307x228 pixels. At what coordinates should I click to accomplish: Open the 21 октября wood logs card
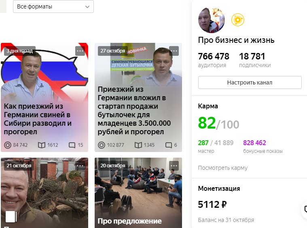(x=44, y=193)
